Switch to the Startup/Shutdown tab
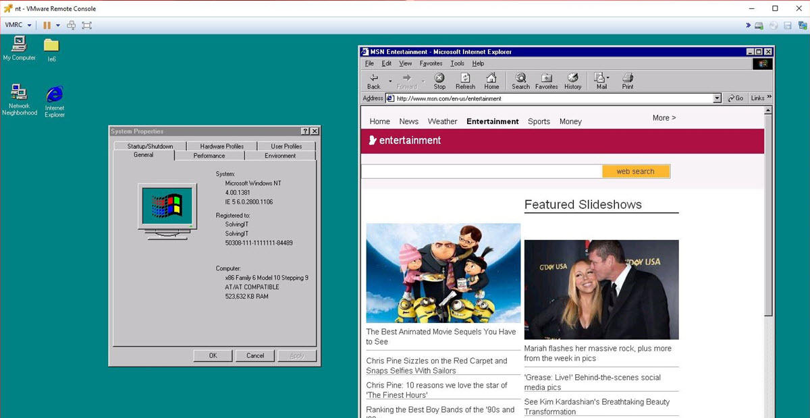The width and height of the screenshot is (810, 418). 150,146
